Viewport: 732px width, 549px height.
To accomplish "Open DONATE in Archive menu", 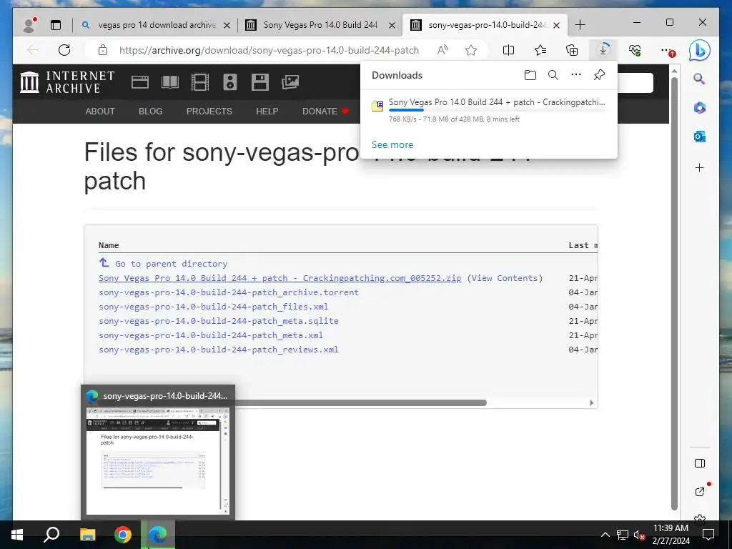I will click(325, 112).
